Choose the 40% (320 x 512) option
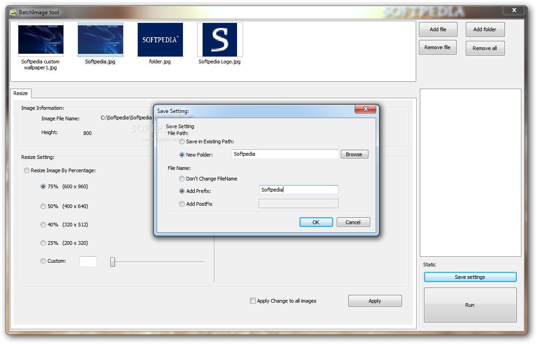This screenshot has width=537, height=344. click(x=43, y=225)
